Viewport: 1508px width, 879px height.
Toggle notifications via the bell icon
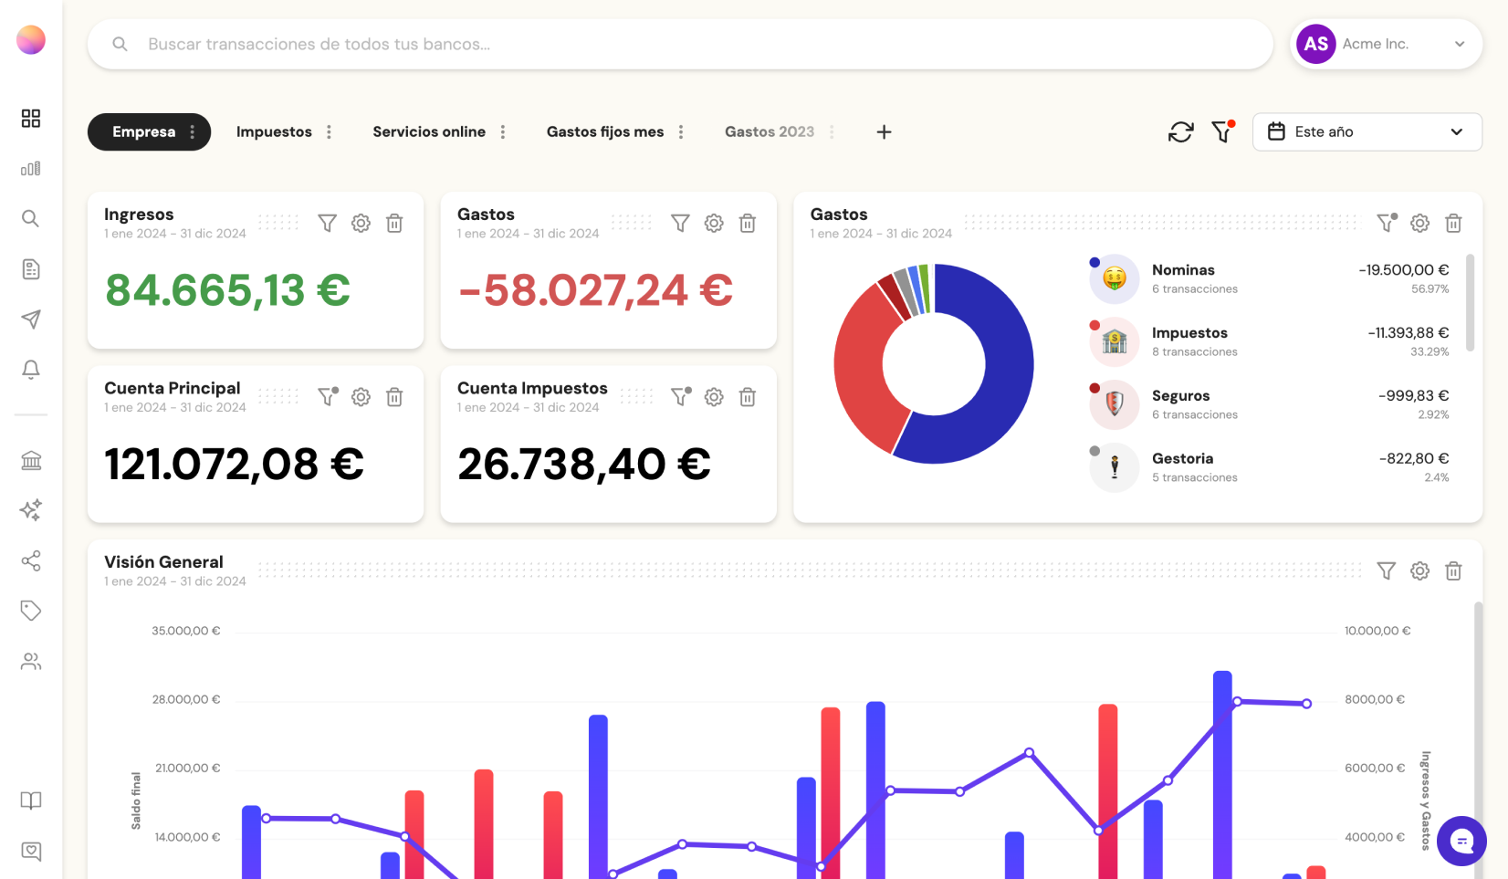tap(31, 370)
